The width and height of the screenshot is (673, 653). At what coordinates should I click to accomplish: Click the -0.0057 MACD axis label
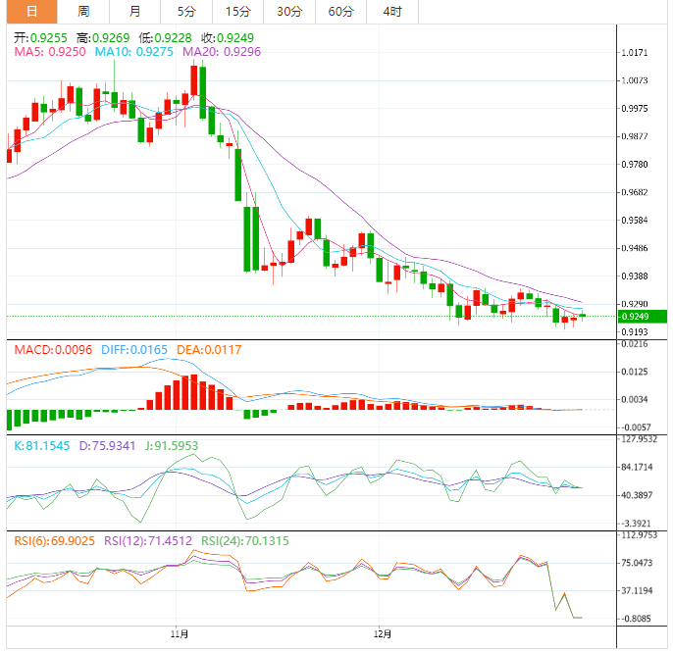[x=636, y=427]
